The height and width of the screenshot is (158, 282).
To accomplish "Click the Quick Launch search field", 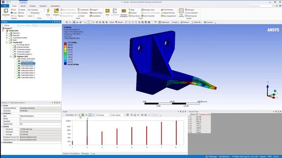I will pos(260,6).
